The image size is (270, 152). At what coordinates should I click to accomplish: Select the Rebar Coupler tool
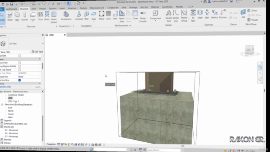pos(143,16)
